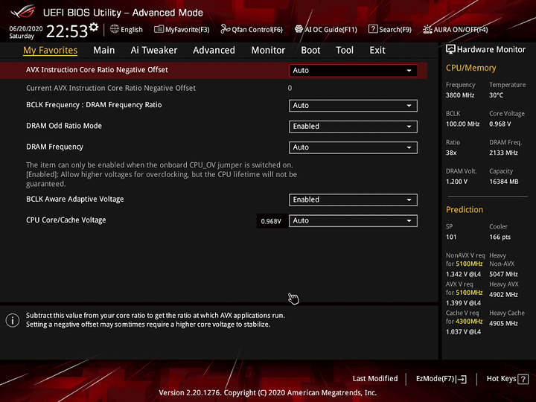Screen dimensions: 536x402
Task: Click the 0.968V voltage reading box
Action: tap(271, 221)
